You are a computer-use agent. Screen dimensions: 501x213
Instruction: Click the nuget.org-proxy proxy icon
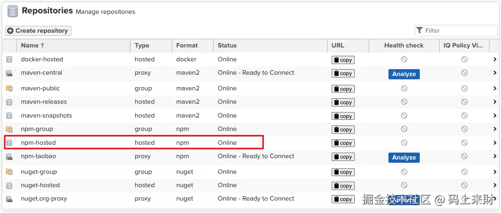pos(9,199)
